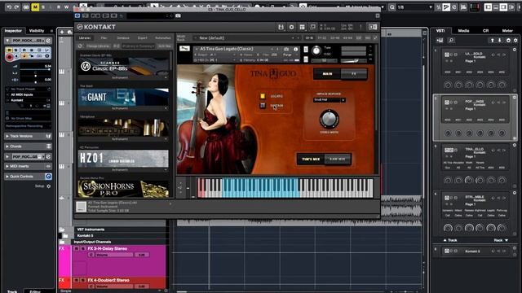
Task: Open Inspector setup gear icon
Action: [x=49, y=186]
